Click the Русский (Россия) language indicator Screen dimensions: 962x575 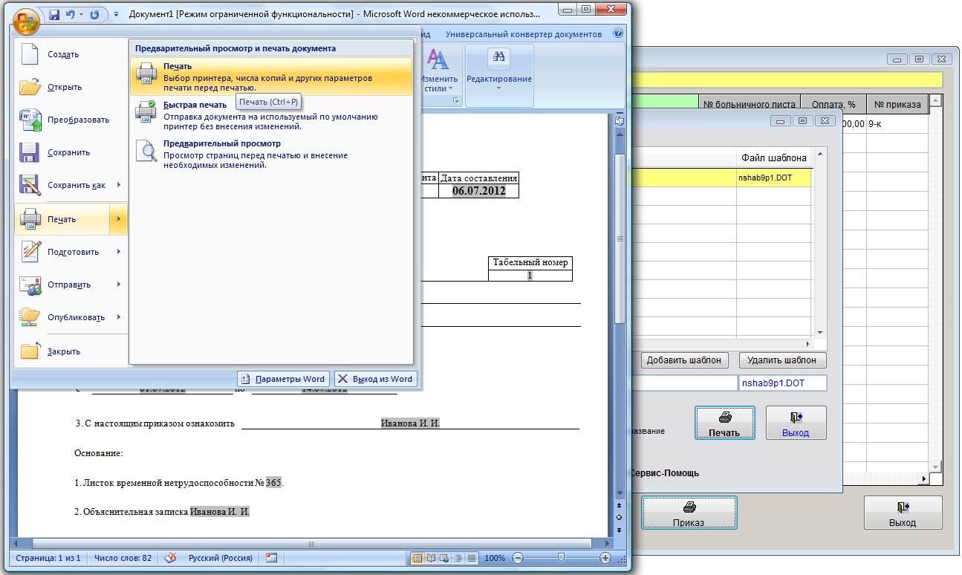point(221,558)
